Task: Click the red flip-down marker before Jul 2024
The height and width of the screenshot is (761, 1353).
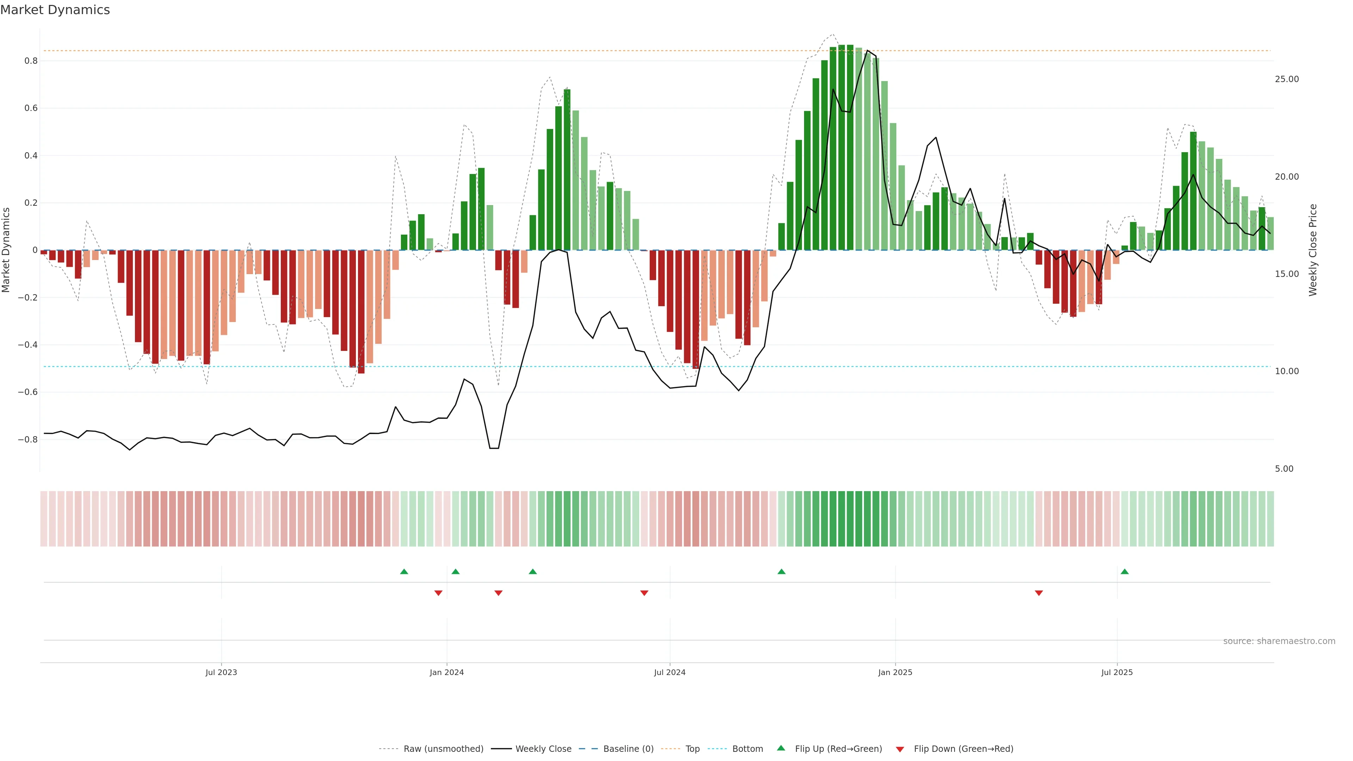Action: (x=644, y=593)
